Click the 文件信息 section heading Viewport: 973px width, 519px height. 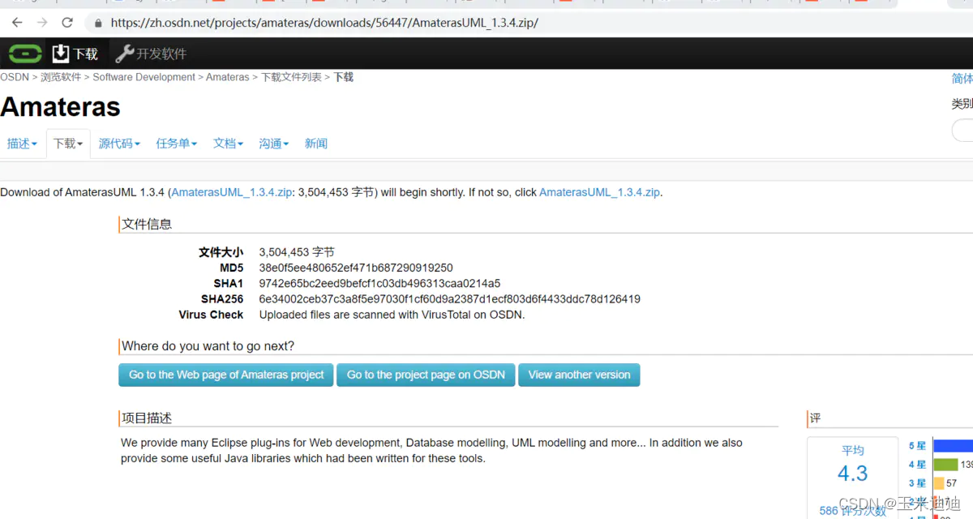147,224
